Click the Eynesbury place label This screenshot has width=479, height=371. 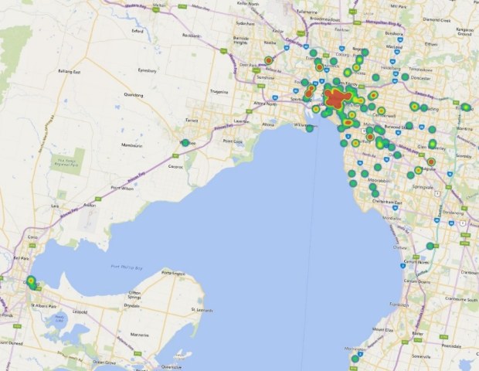148,70
